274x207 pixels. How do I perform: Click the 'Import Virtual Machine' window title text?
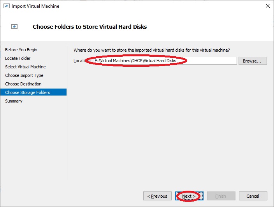35,6
